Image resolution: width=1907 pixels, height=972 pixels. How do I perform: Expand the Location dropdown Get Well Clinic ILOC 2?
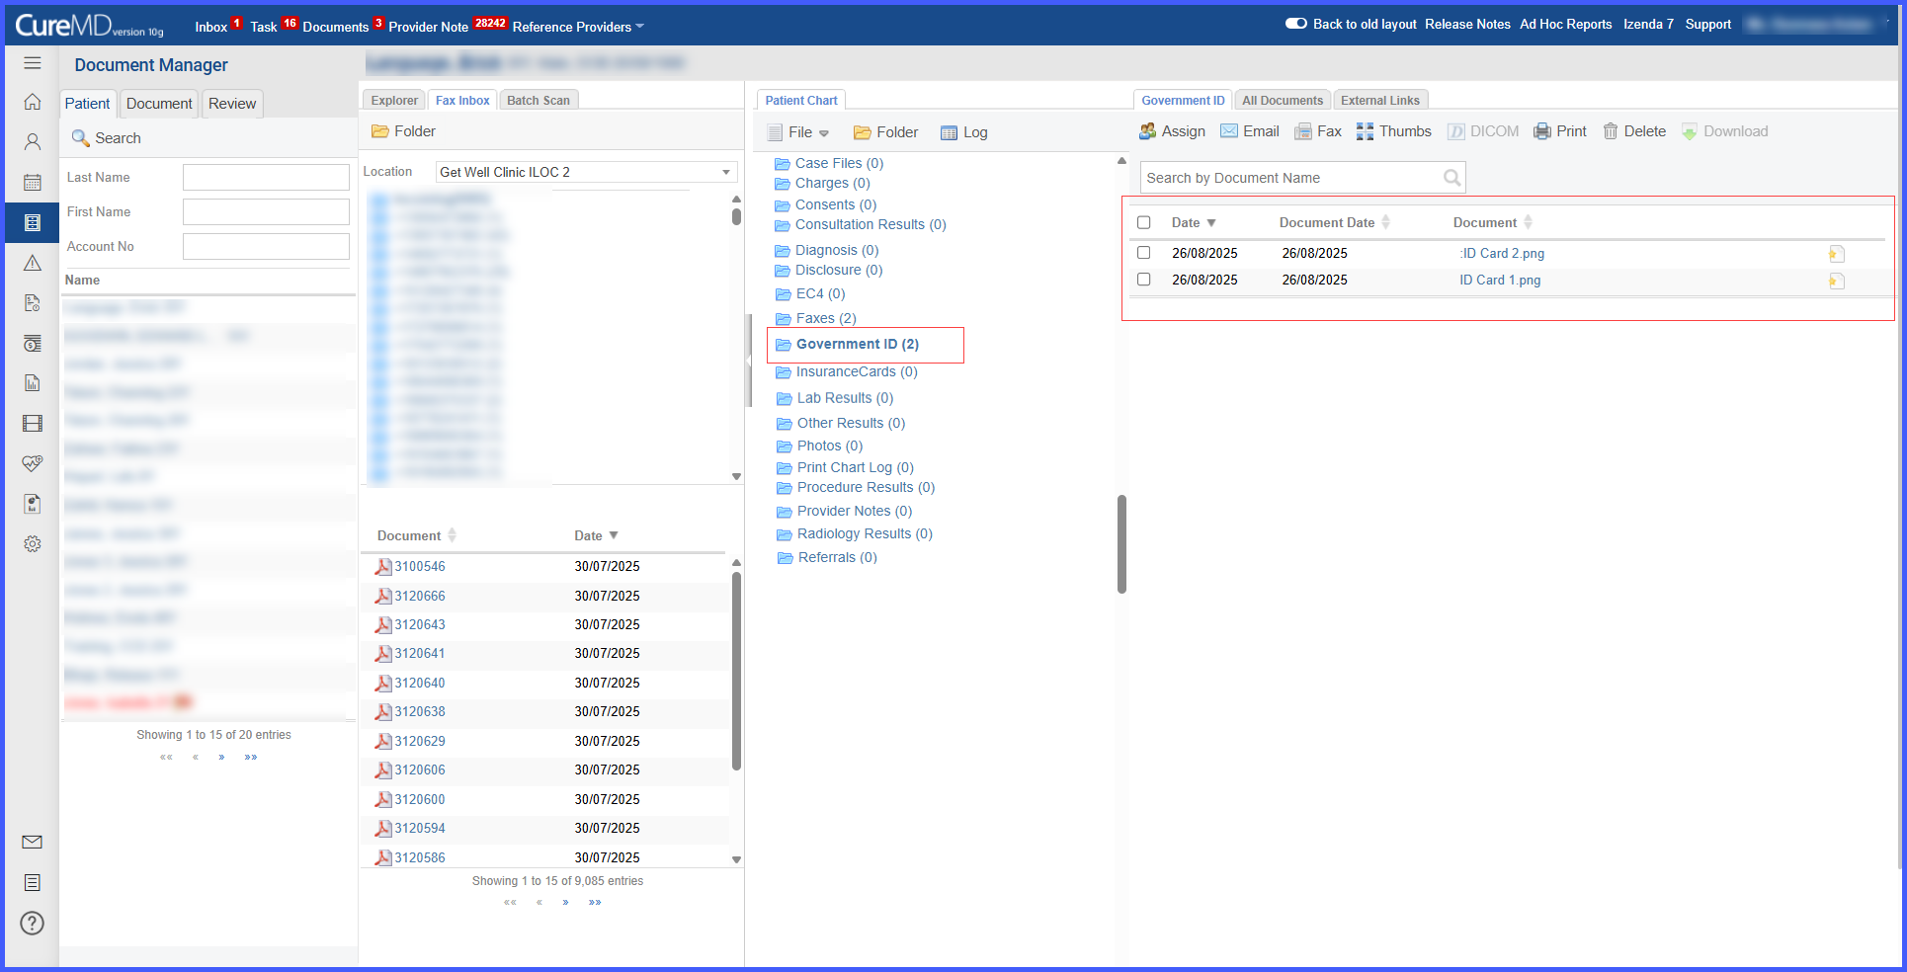point(587,172)
